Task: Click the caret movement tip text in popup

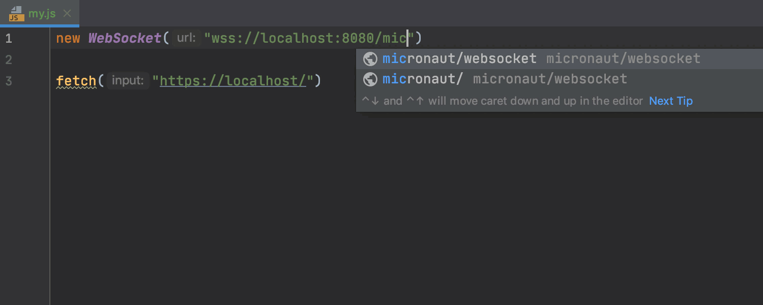Action: click(x=502, y=101)
